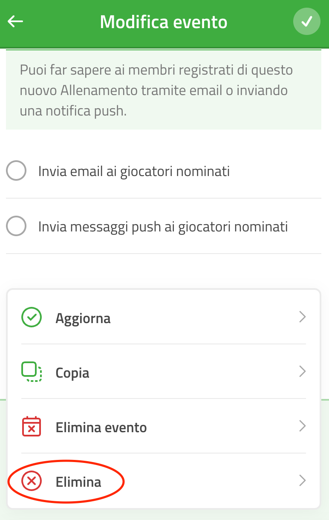Click the red calendar icon for Elimina evento
Viewport: 329px width, 520px height.
click(32, 427)
